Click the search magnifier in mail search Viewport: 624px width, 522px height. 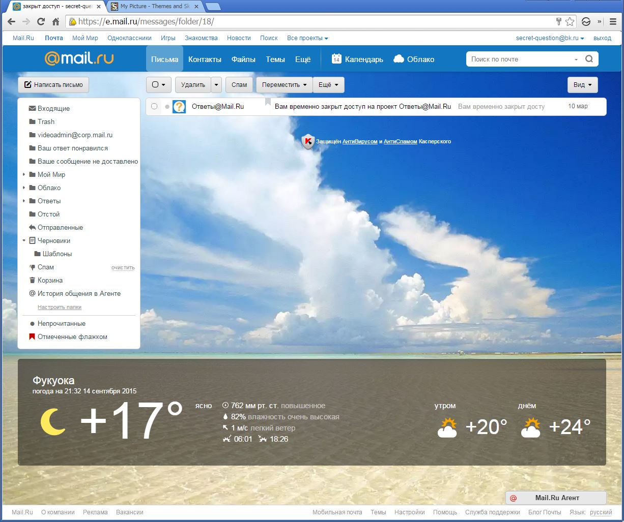[x=589, y=59]
